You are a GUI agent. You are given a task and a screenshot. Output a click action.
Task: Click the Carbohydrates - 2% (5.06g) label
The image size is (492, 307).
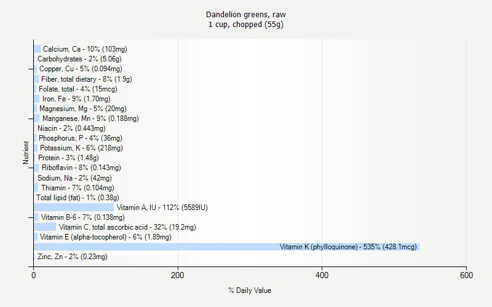tap(79, 59)
